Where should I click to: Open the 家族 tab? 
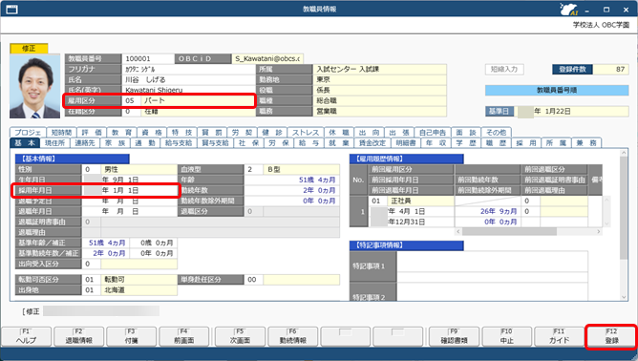(116, 143)
